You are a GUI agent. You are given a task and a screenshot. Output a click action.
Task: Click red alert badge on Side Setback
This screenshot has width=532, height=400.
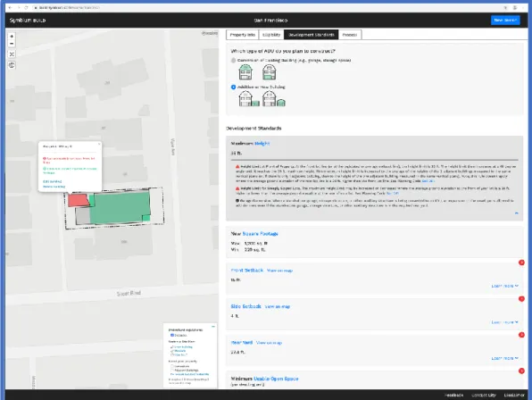point(521,299)
